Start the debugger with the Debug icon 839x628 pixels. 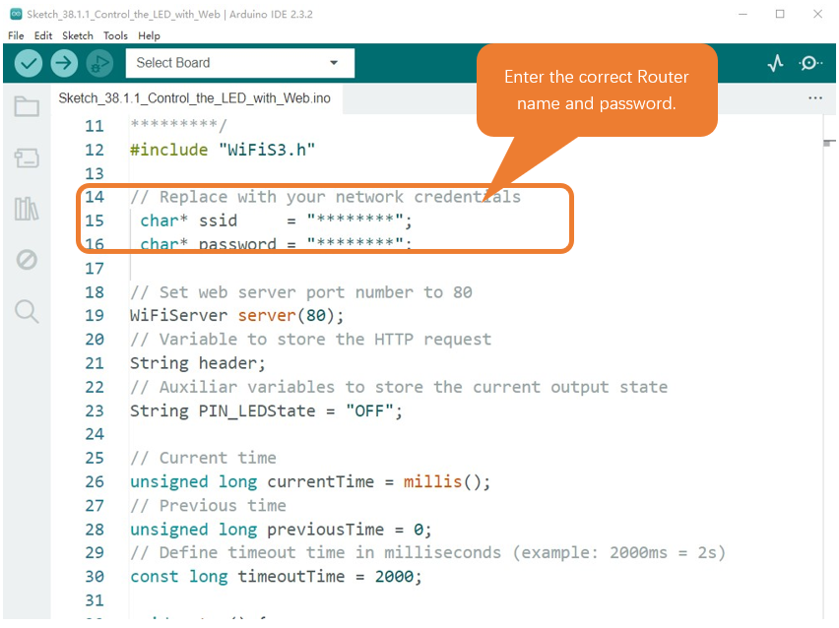(x=99, y=64)
